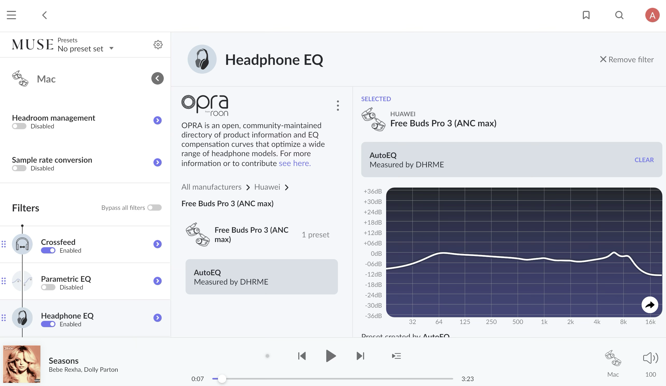Click the 'No preset set' text
The image size is (666, 386).
(80, 49)
